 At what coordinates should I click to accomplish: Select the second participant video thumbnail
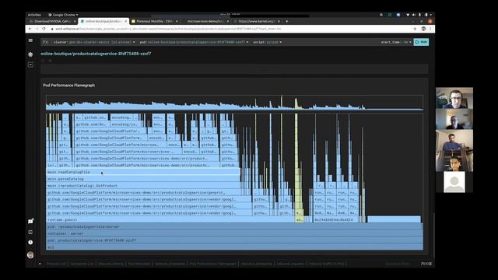(x=454, y=119)
